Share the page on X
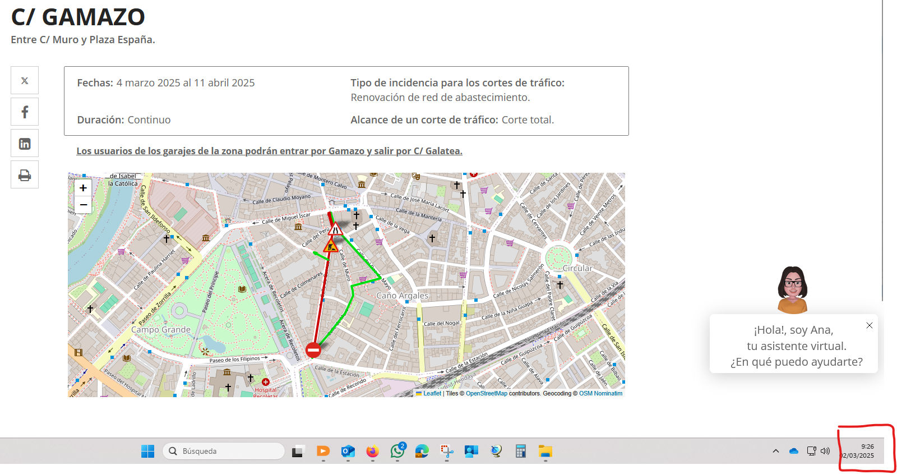The width and height of the screenshot is (897, 474). (x=25, y=80)
